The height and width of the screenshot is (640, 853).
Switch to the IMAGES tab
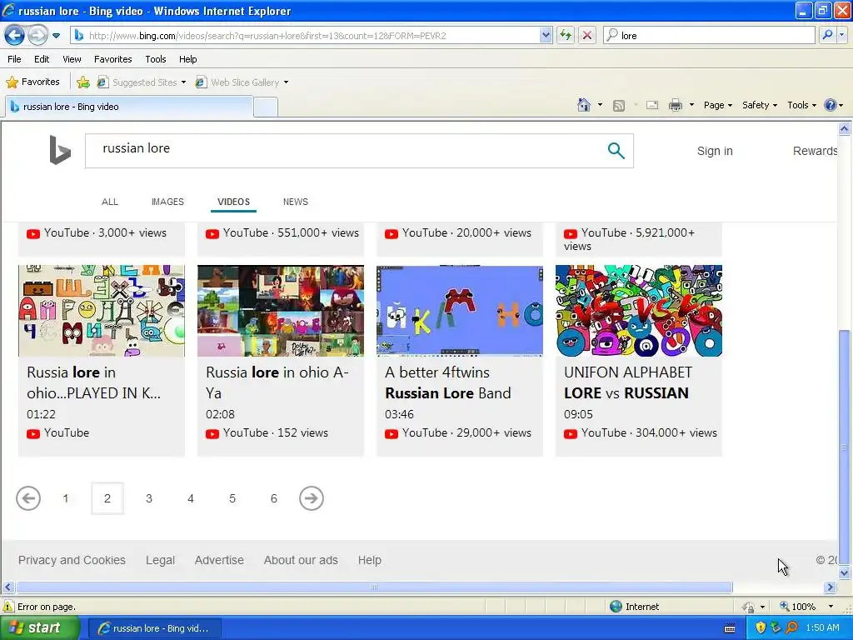[167, 202]
